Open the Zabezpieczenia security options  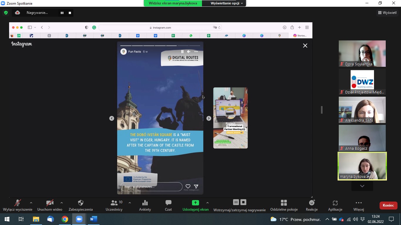80,205
